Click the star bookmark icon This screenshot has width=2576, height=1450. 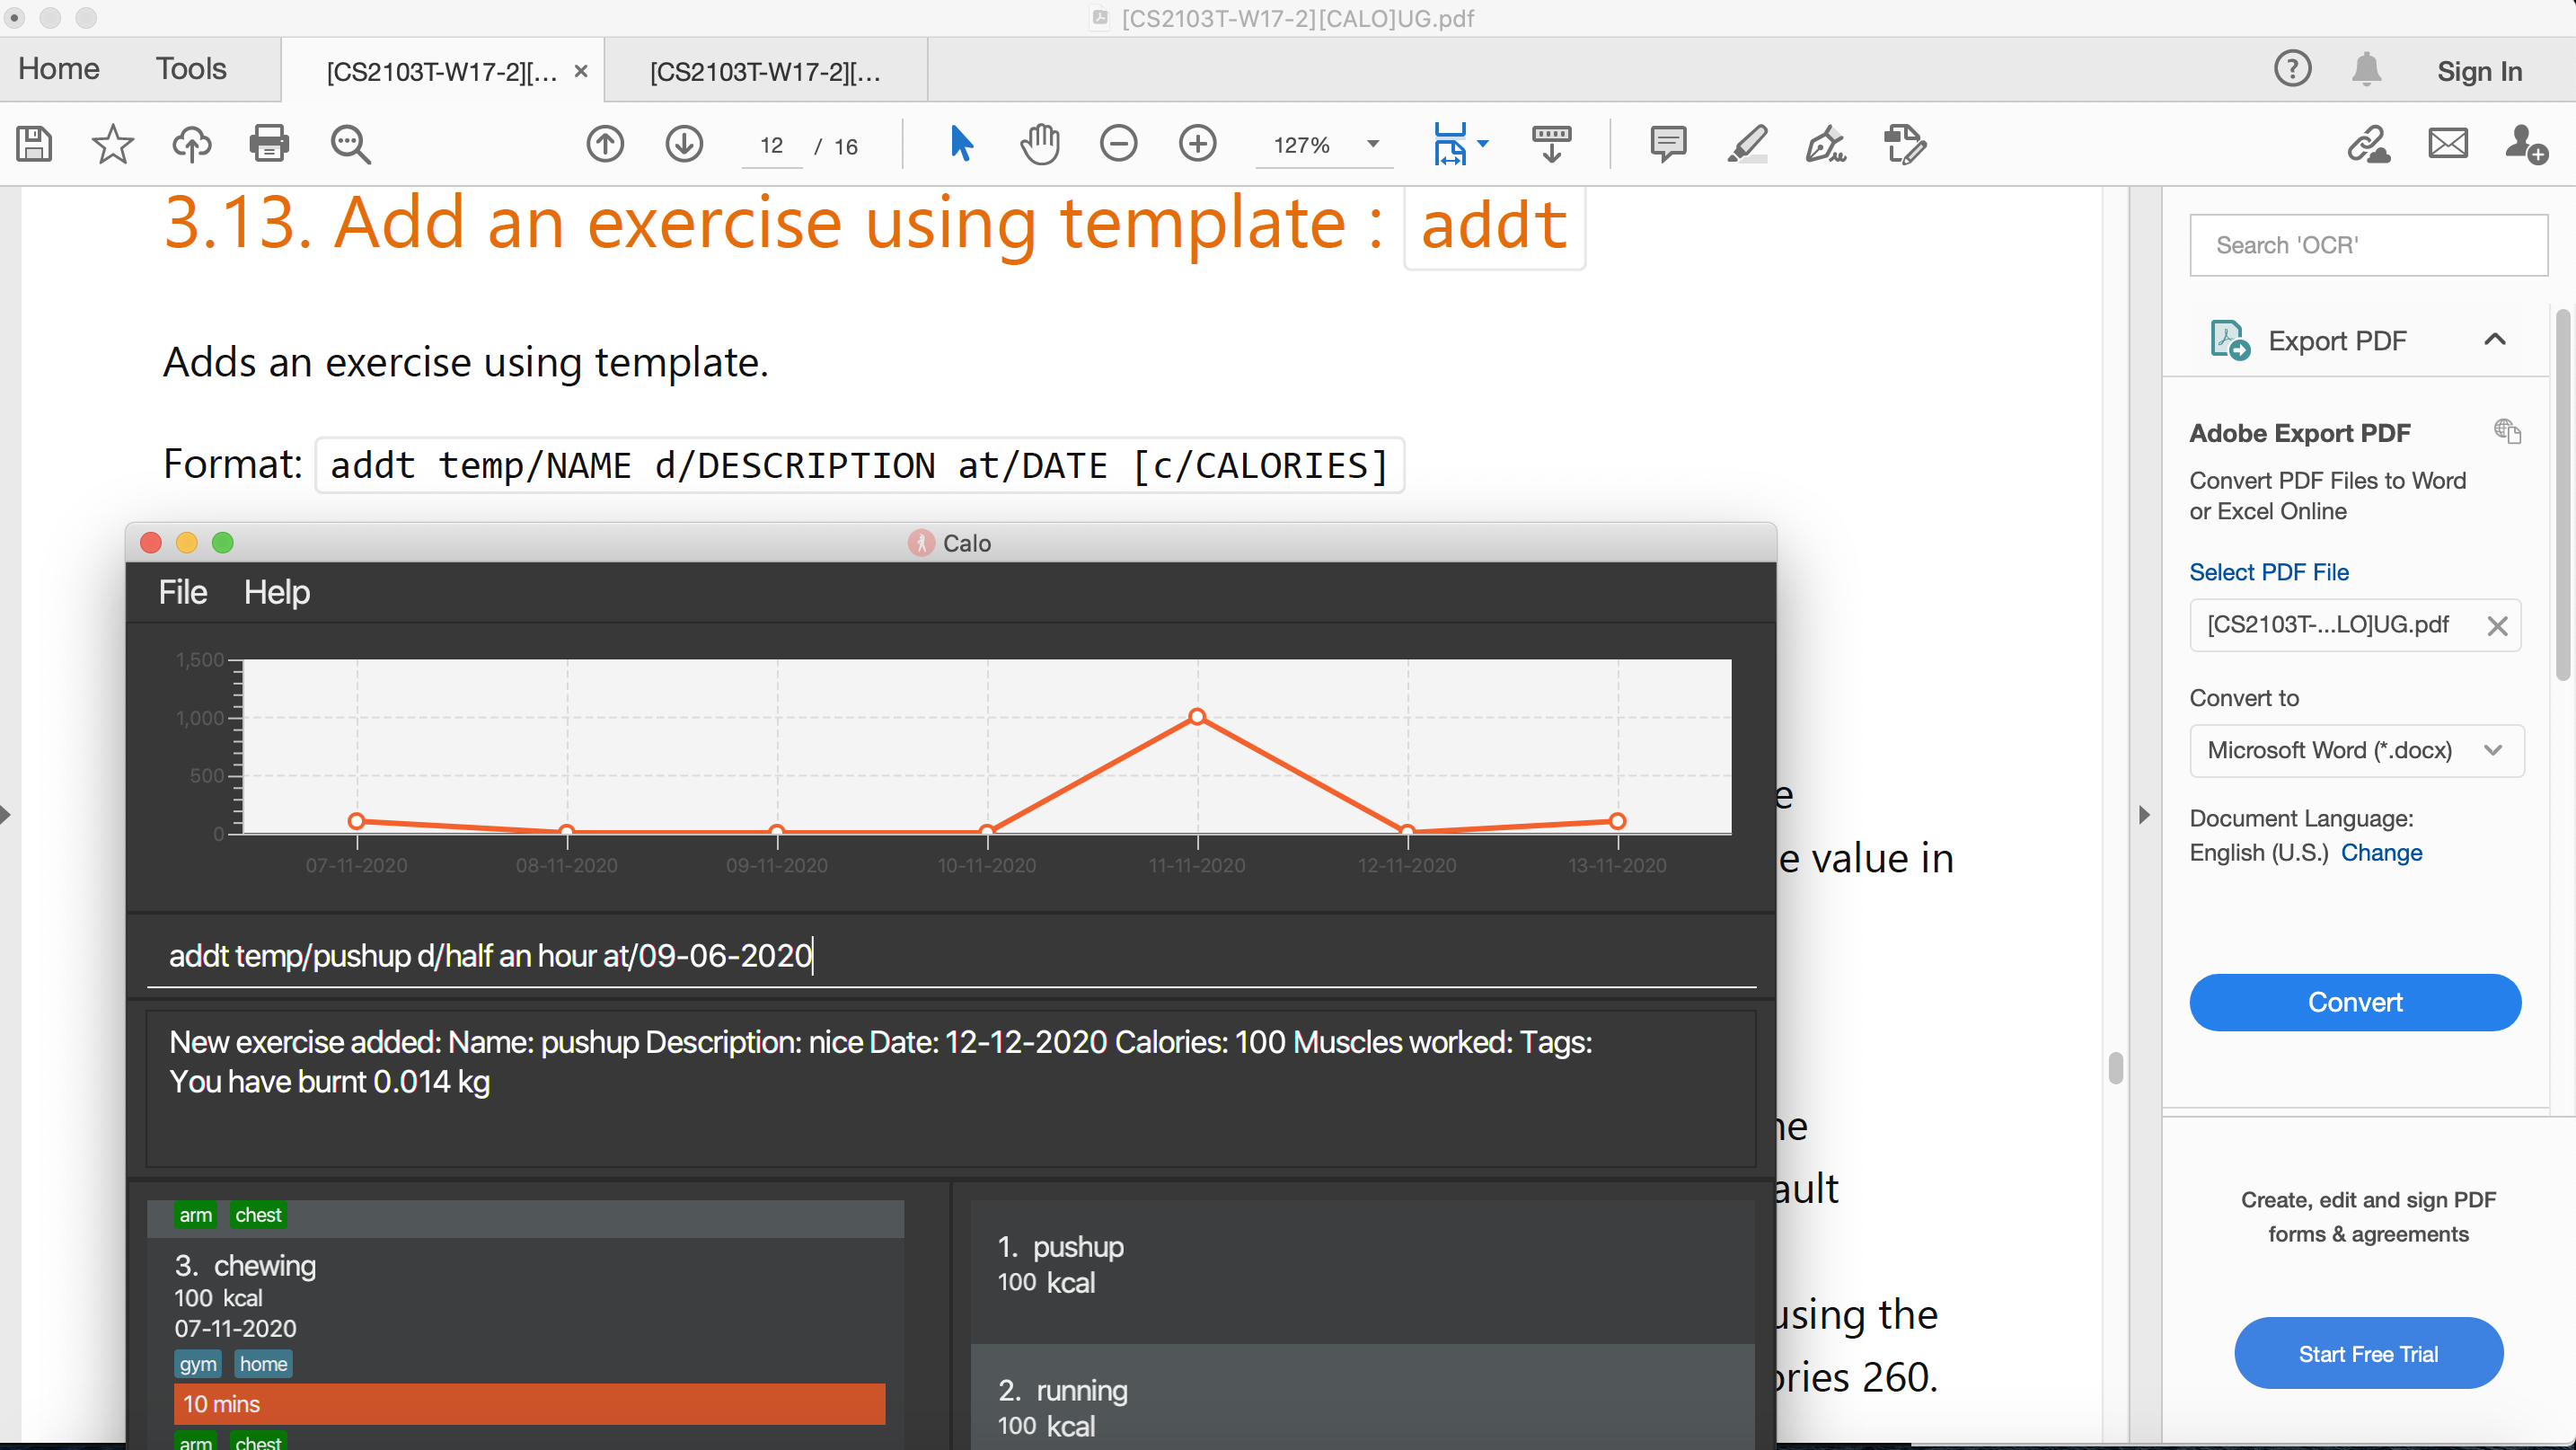[x=112, y=145]
